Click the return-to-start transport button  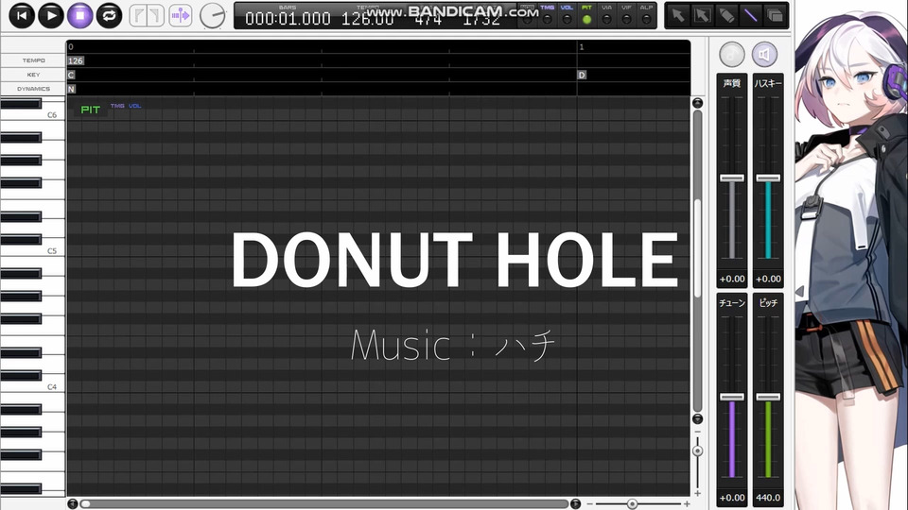coord(22,16)
